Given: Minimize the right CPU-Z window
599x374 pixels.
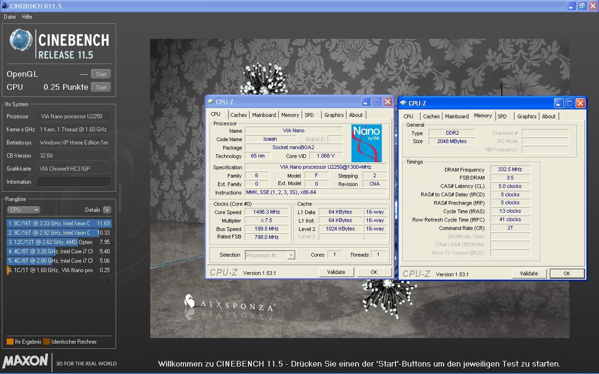Looking at the screenshot, I should (559, 103).
